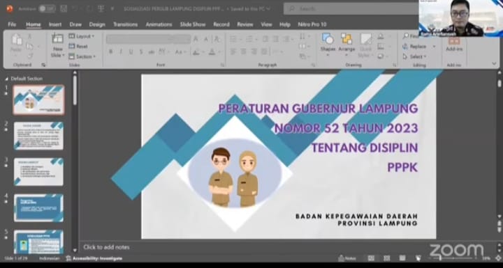Viewport: 503px width, 268px height.
Task: Toggle the Notes pane button
Action: tap(347, 258)
